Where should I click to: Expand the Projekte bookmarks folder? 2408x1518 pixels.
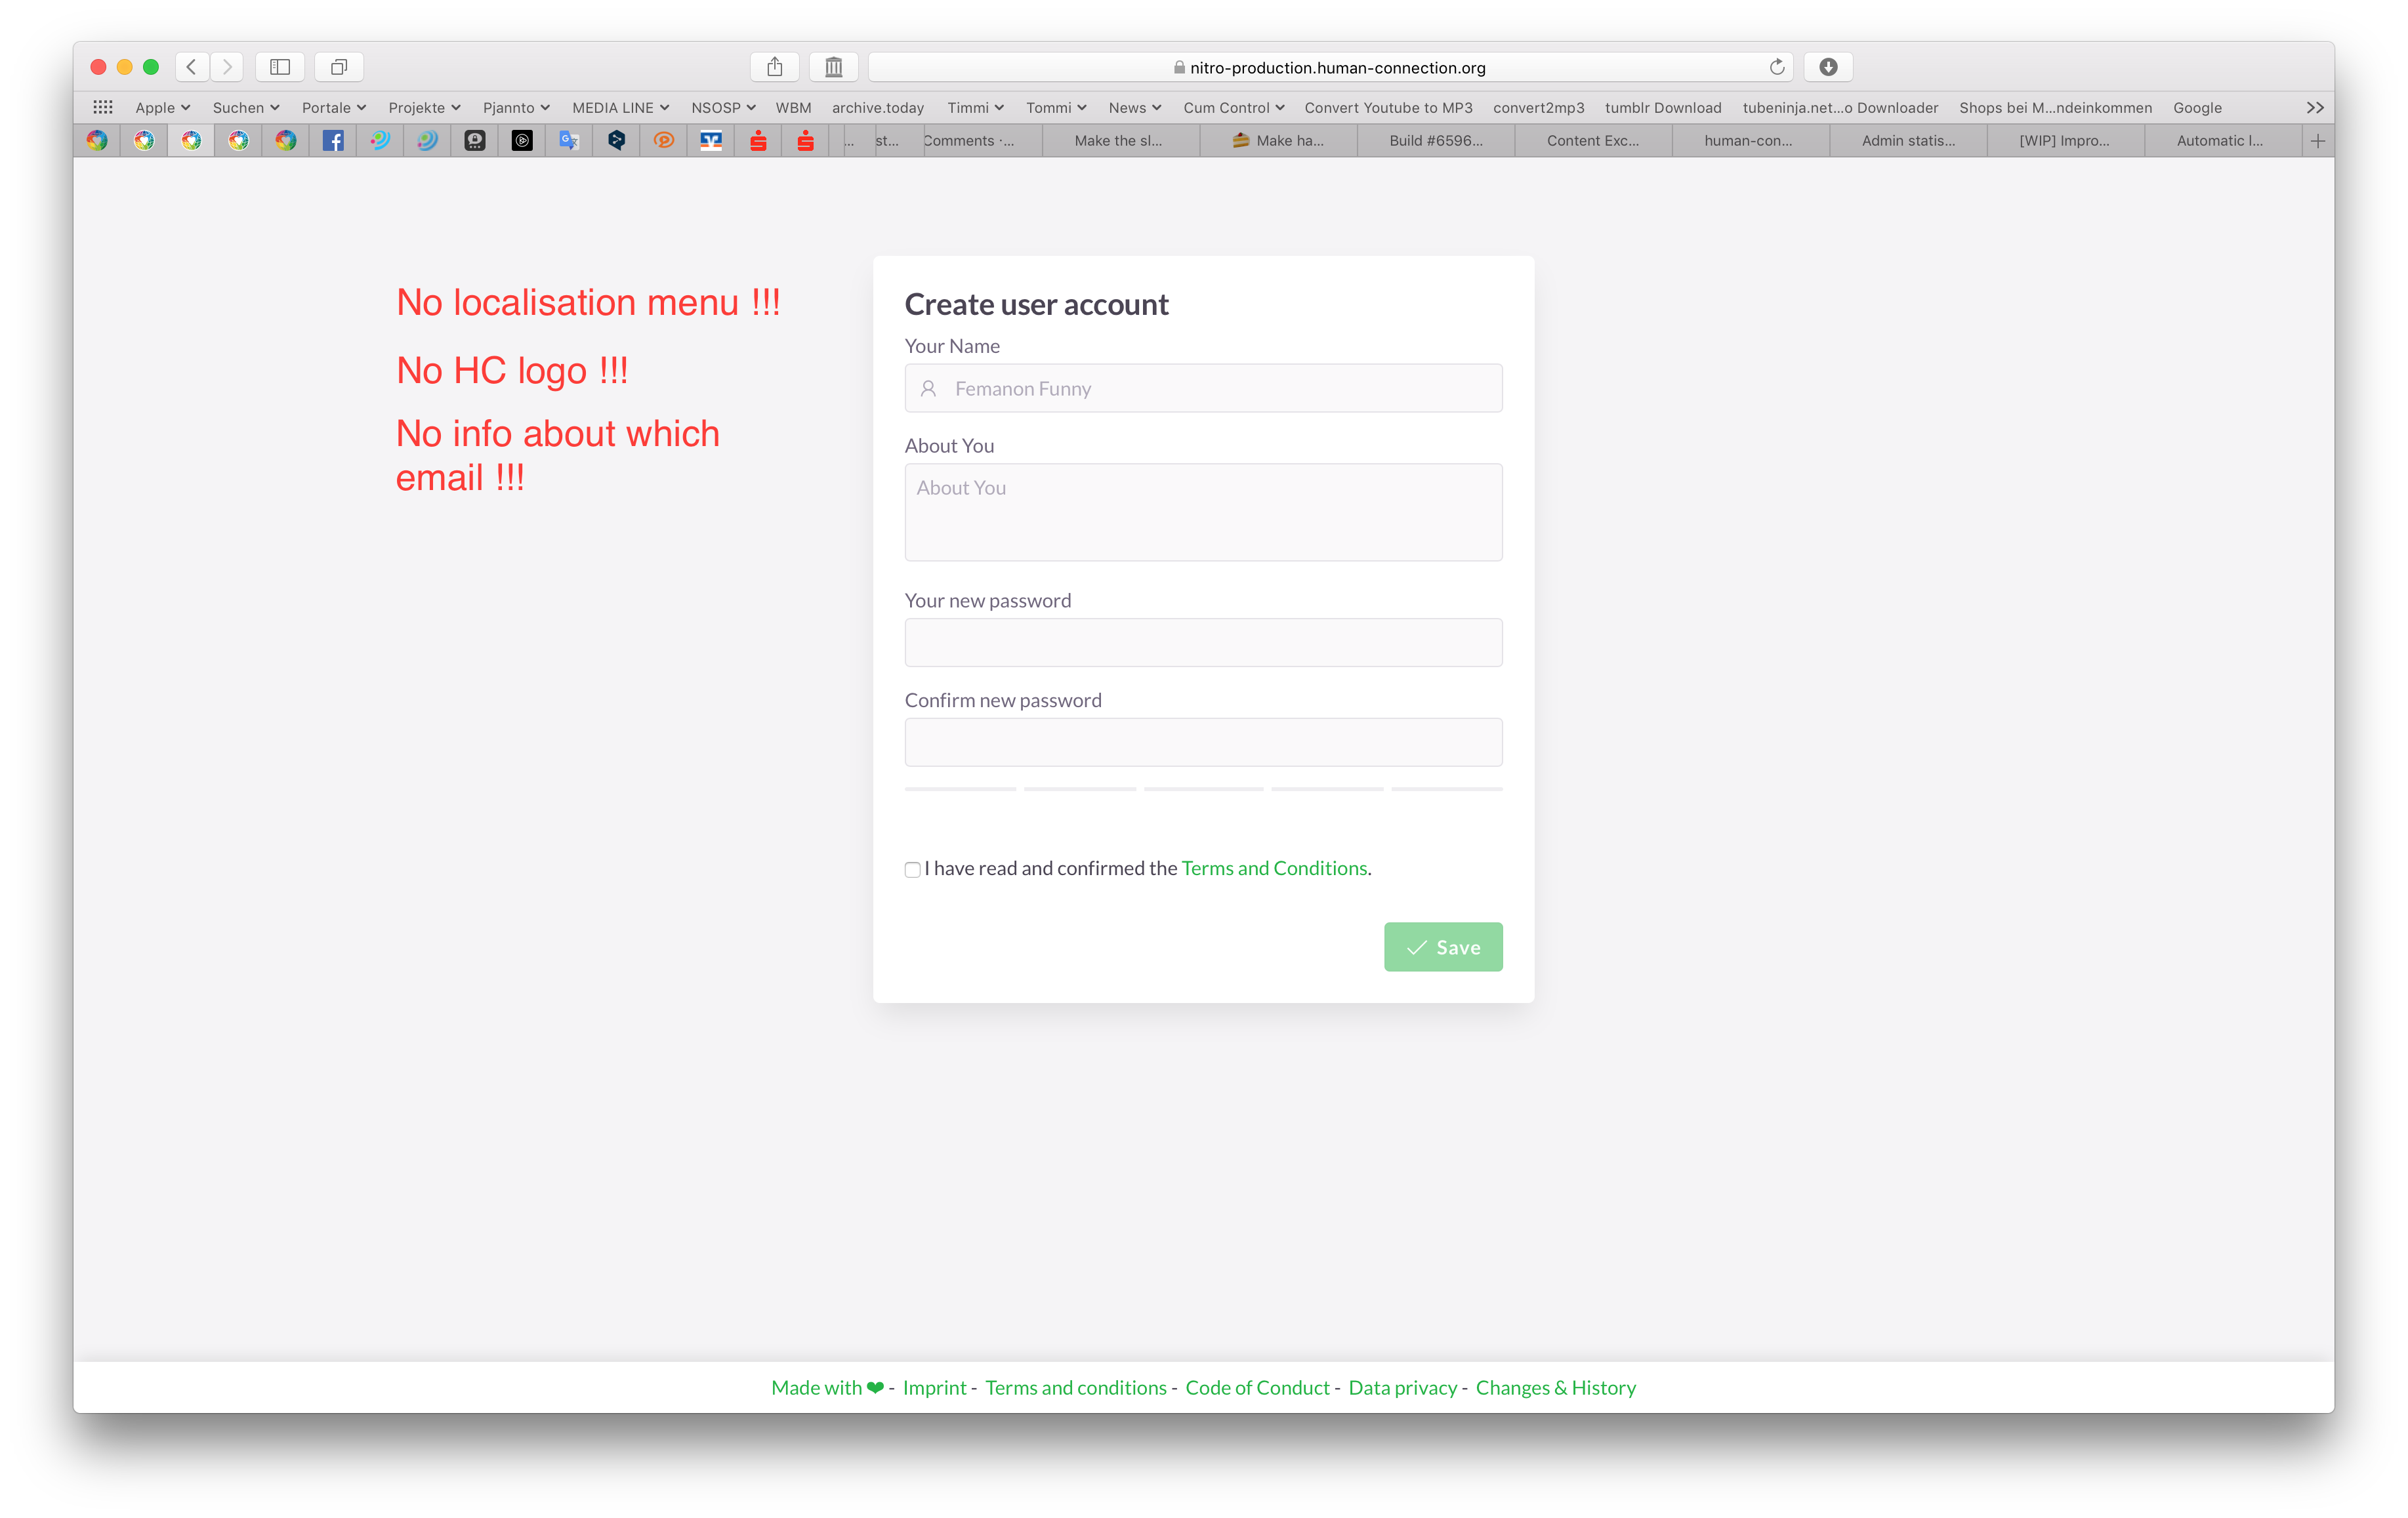click(x=424, y=107)
